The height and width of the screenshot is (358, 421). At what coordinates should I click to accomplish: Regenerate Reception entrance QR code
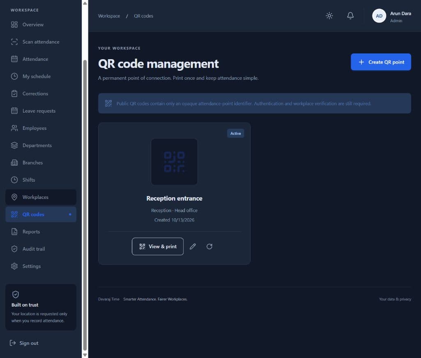coord(209,247)
